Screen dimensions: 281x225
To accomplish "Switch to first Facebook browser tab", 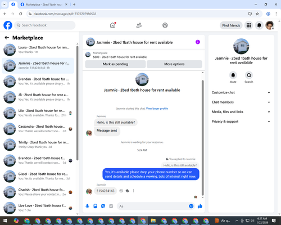I will (13, 4).
